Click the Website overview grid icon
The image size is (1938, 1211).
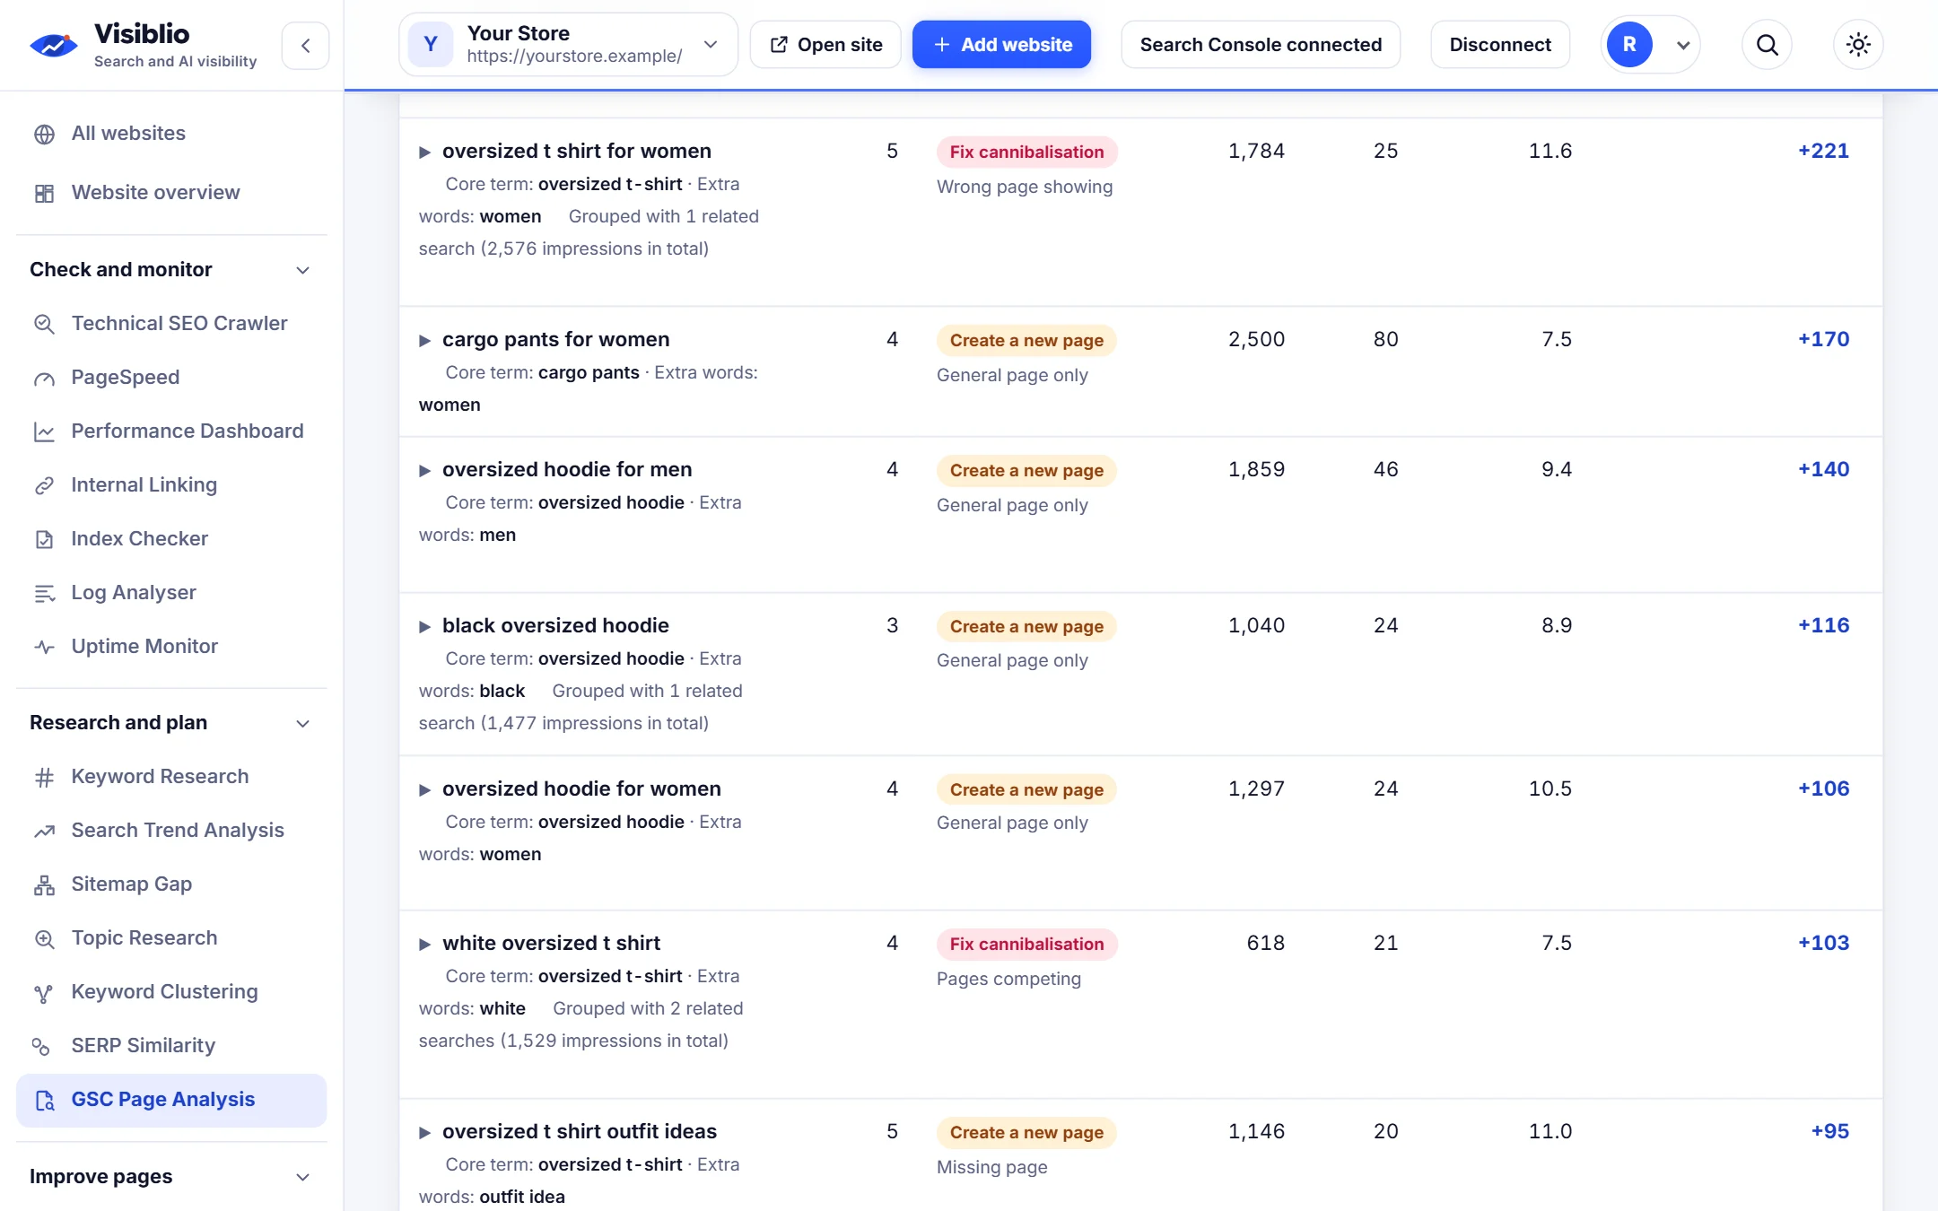pos(44,194)
